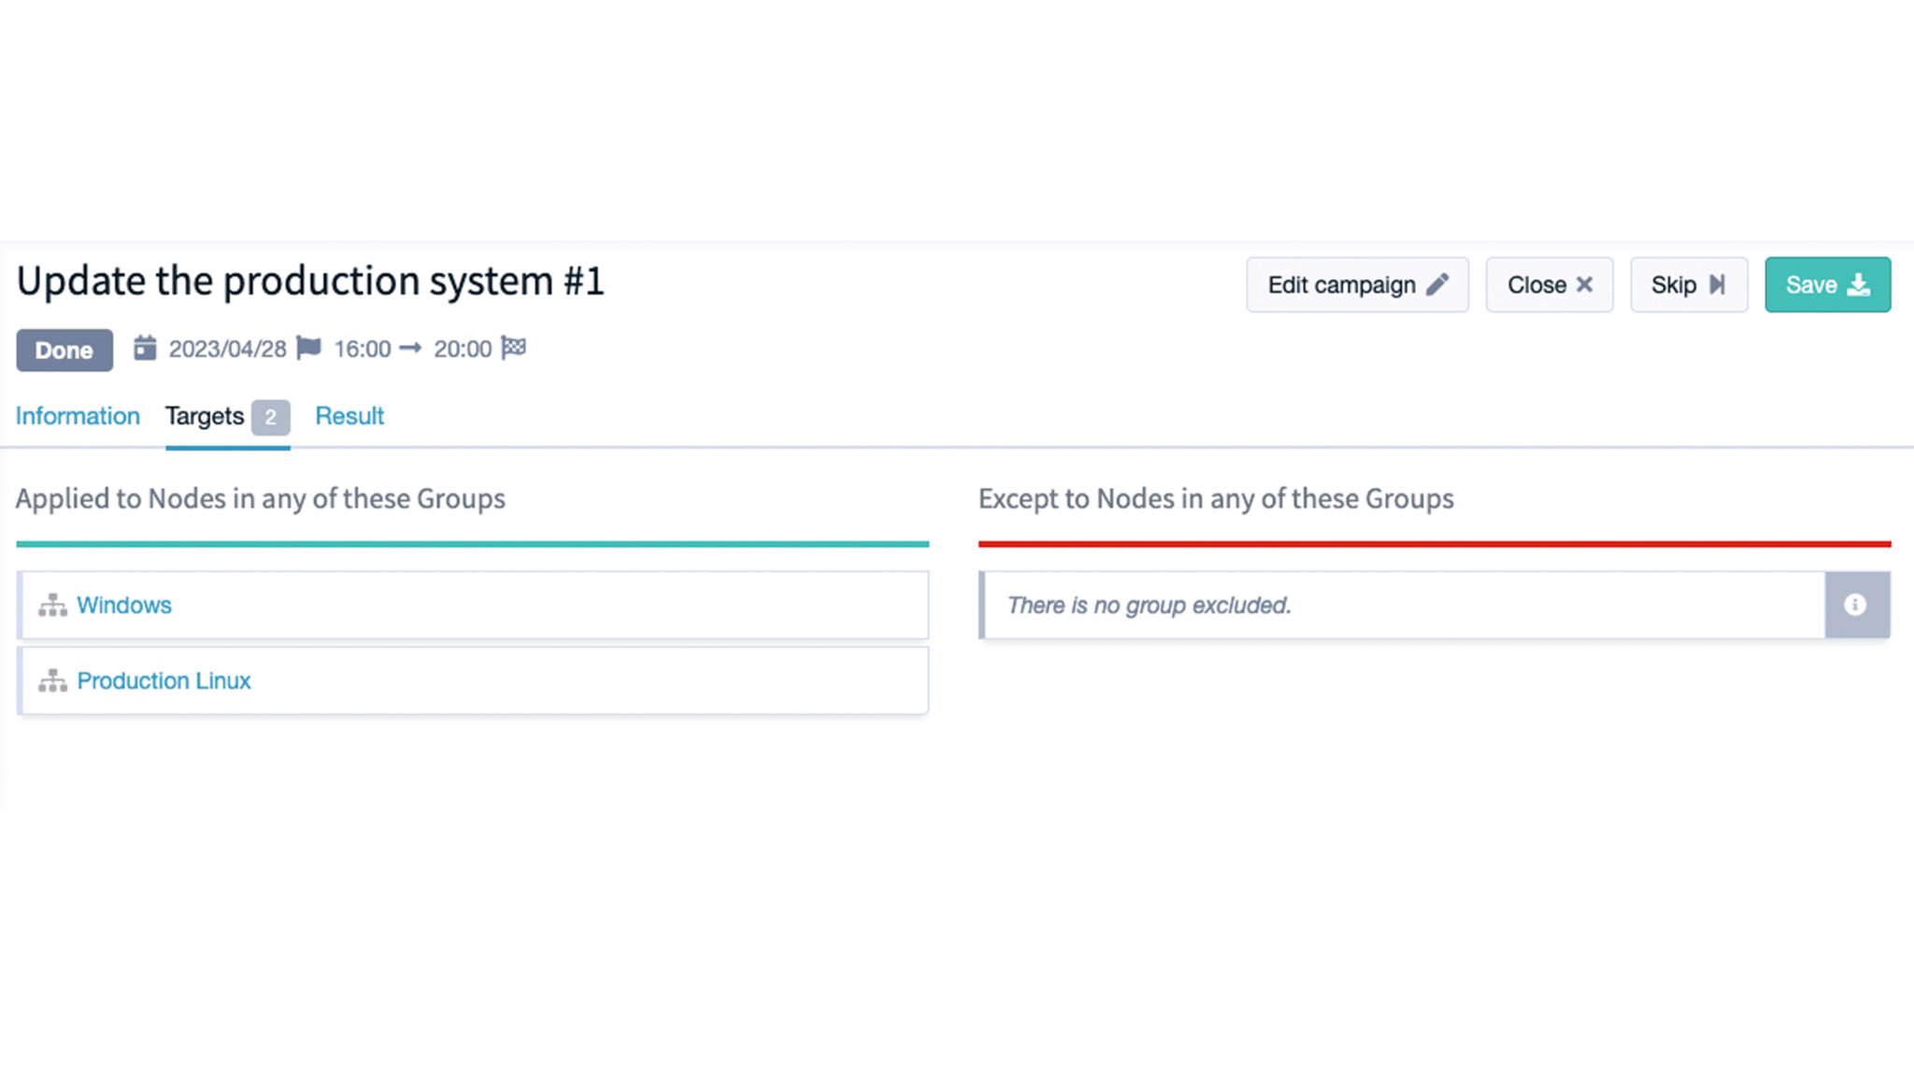Image resolution: width=1914 pixels, height=1077 pixels.
Task: Click the save download icon
Action: [x=1859, y=284]
